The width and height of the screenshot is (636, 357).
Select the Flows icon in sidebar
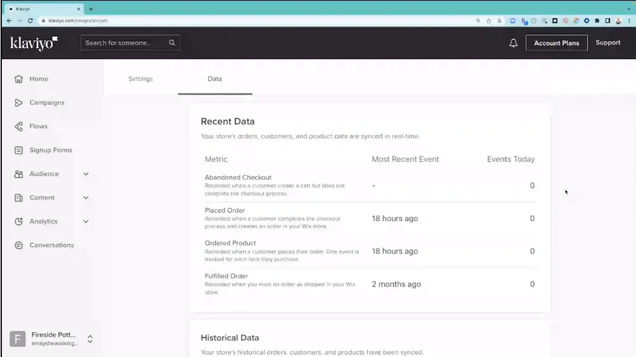coord(18,126)
